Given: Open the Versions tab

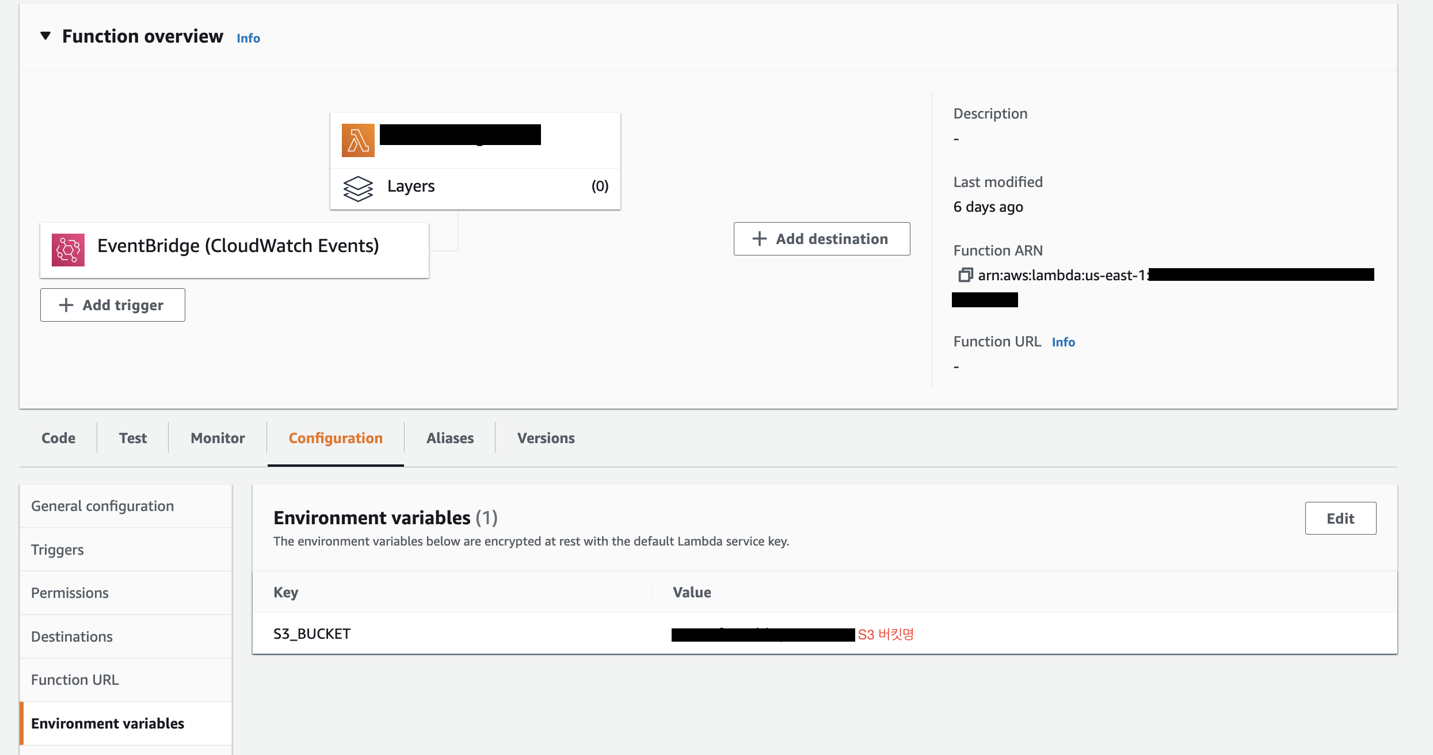Looking at the screenshot, I should [x=546, y=438].
